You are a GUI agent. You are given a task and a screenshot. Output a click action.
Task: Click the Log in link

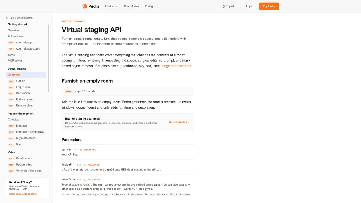click(x=250, y=6)
